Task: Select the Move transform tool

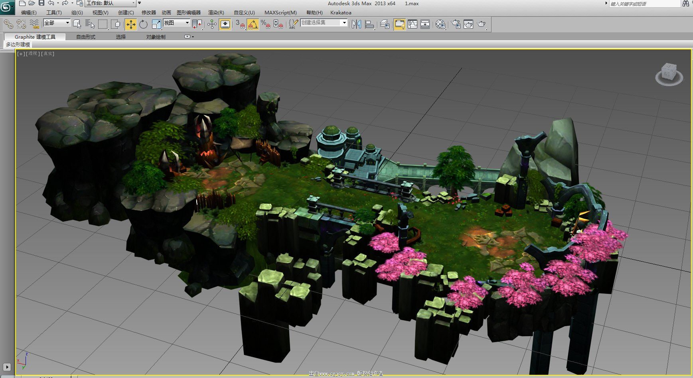Action: coord(130,24)
